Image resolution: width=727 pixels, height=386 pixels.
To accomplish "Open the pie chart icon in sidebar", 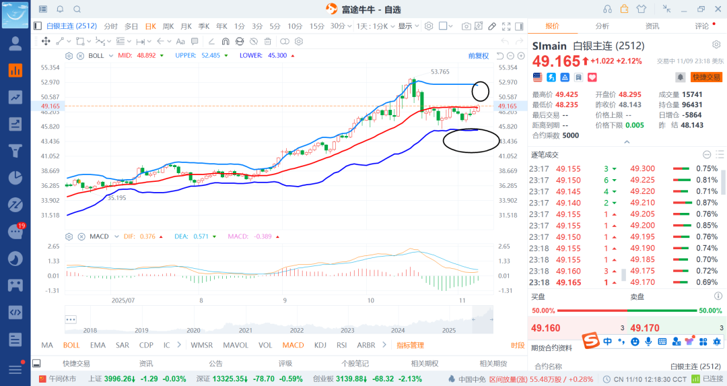I will click(15, 178).
